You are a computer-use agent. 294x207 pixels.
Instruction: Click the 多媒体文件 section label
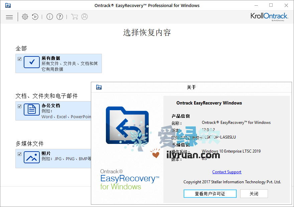(30, 144)
